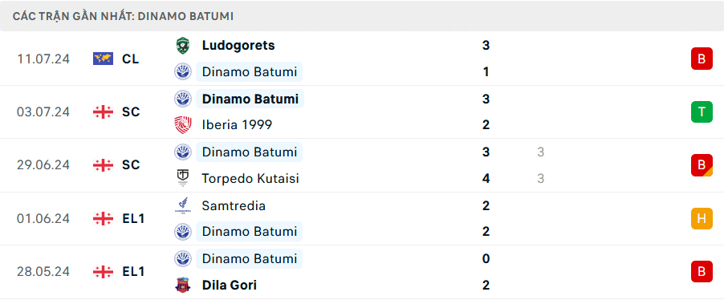Click the B badge for Dila Gori match
724x304 pixels.
(702, 272)
